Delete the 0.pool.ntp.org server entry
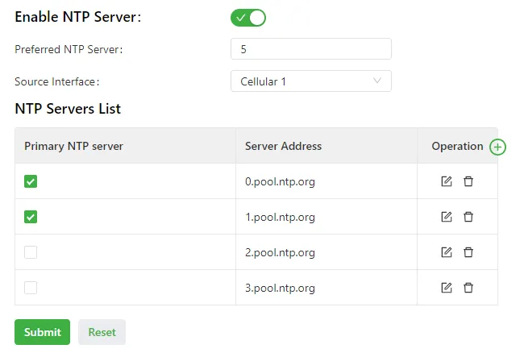 [x=468, y=181]
